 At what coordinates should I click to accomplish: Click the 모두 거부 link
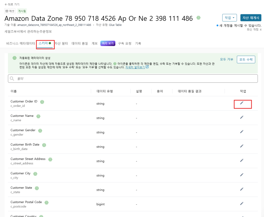[x=227, y=59]
